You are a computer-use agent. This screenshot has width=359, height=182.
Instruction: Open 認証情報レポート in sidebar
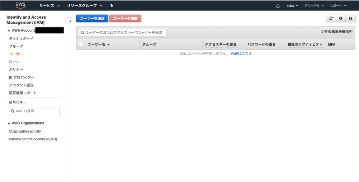(x=23, y=93)
